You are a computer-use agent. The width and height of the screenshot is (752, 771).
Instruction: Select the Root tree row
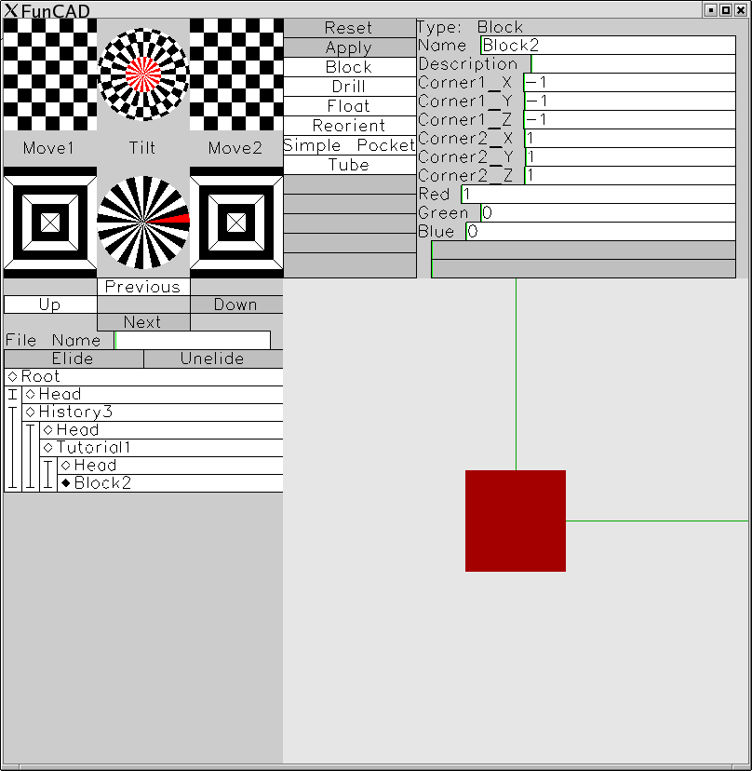tap(143, 376)
